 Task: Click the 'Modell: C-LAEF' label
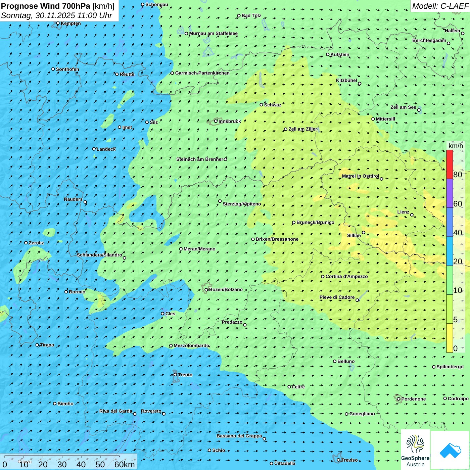click(440, 6)
